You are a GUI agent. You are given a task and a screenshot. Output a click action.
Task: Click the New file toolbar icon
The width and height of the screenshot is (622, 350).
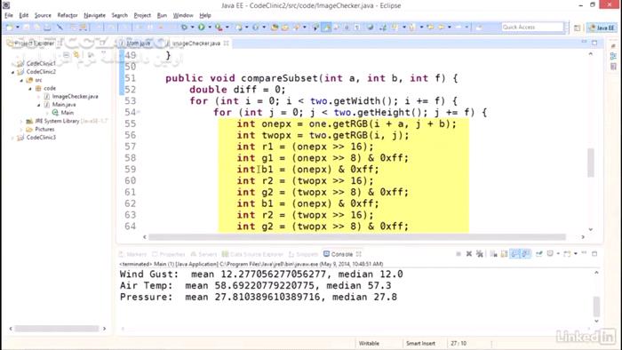(10, 27)
